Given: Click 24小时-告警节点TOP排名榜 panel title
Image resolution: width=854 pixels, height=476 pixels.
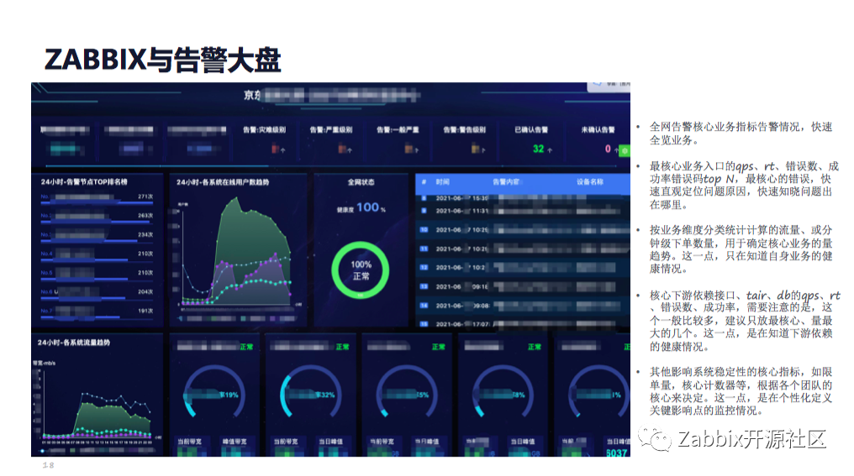Looking at the screenshot, I should tap(84, 181).
